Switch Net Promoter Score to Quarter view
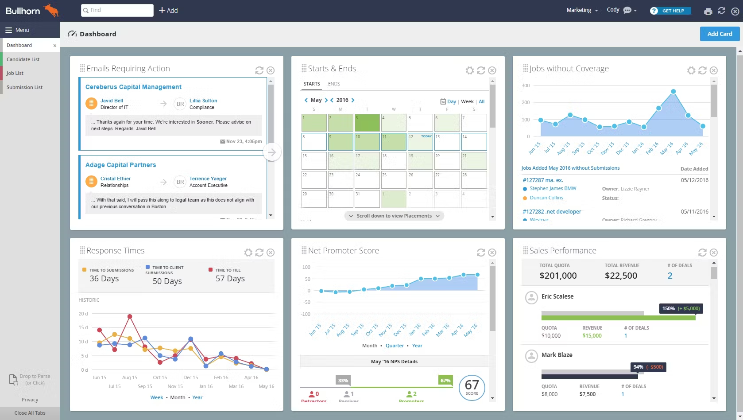This screenshot has width=743, height=420. pyautogui.click(x=395, y=346)
